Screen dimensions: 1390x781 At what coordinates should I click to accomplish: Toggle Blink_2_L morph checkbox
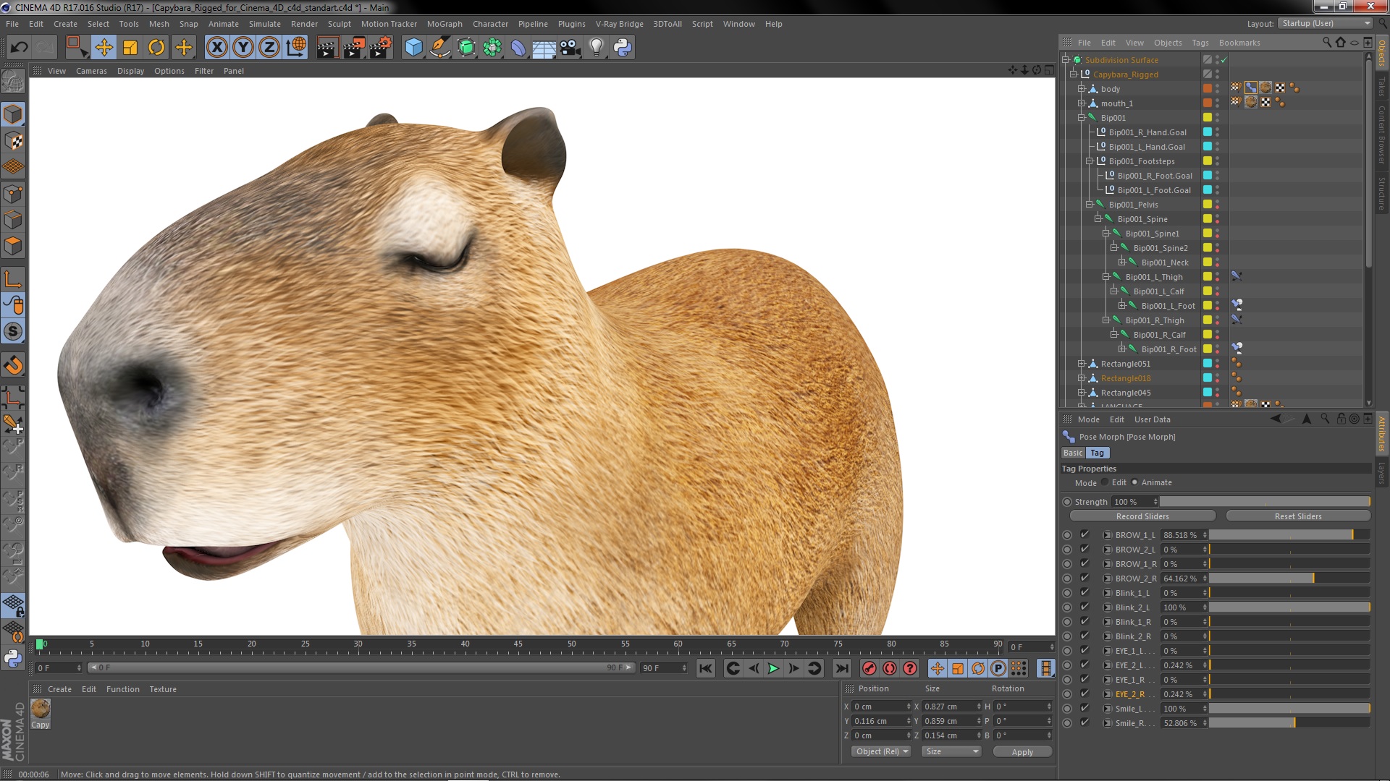pos(1084,607)
